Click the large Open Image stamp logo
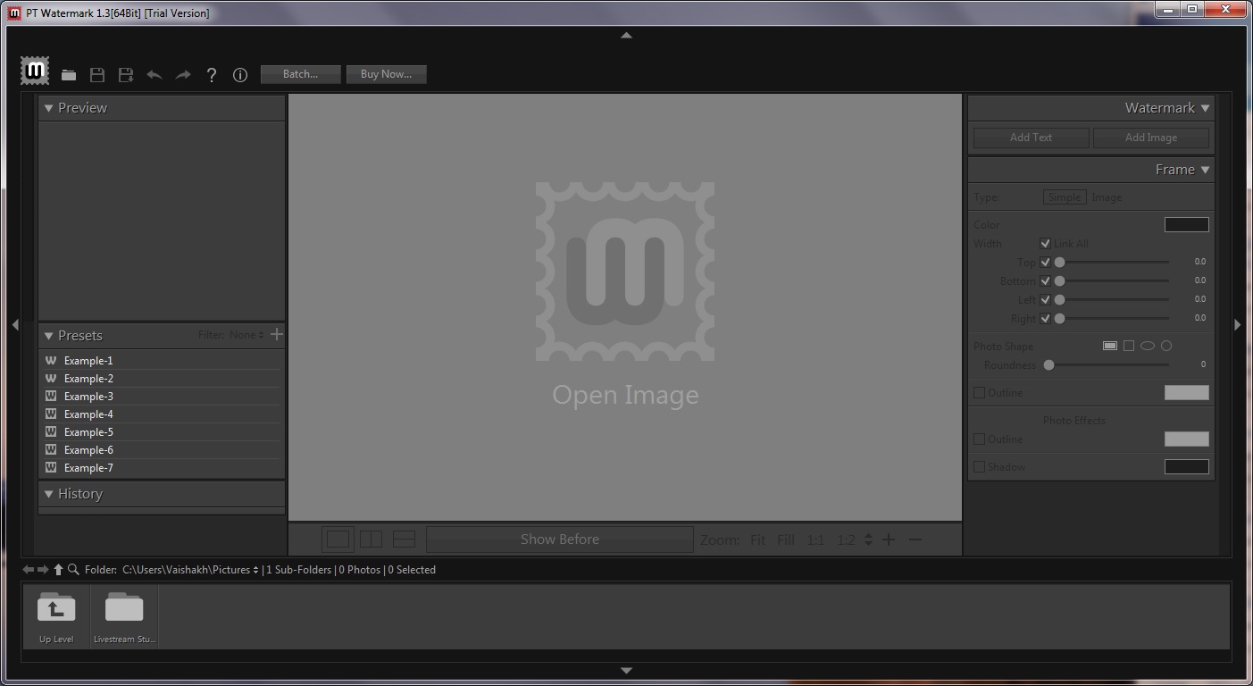 tap(625, 272)
